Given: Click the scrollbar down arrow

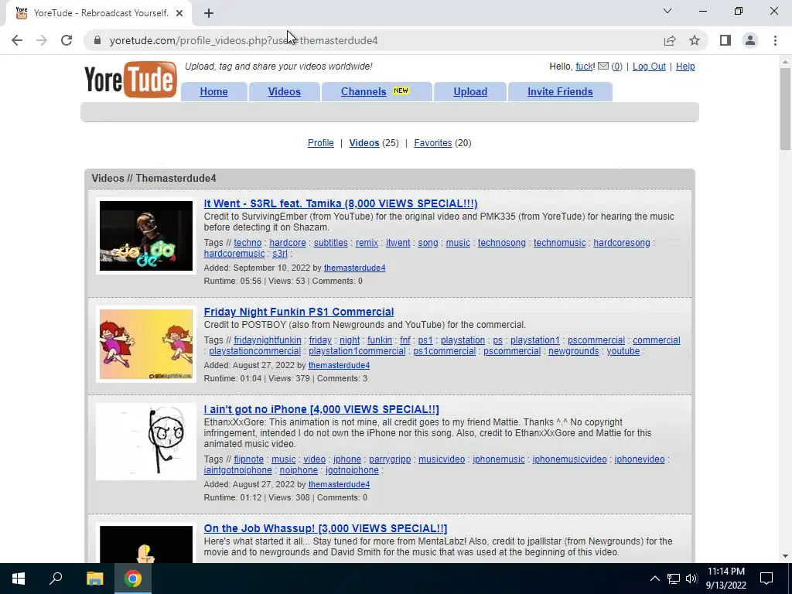Looking at the screenshot, I should coord(785,556).
